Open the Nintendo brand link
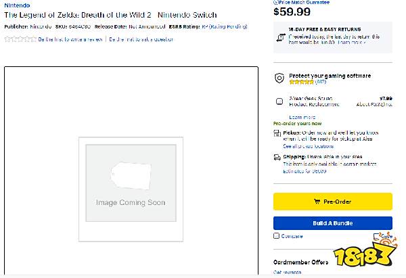406x278 pixels. (16, 5)
